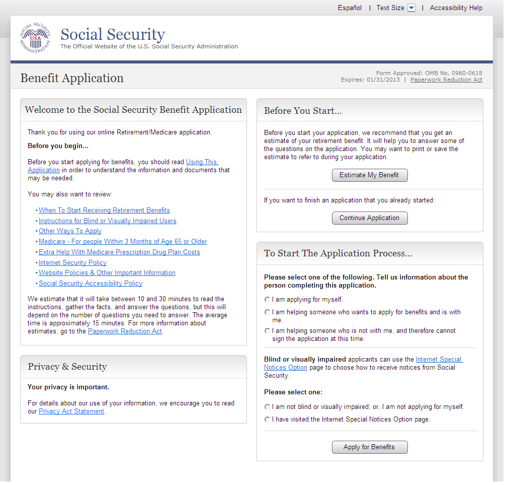Click the Apply for Benefits button
The width and height of the screenshot is (507, 485).
point(370,447)
